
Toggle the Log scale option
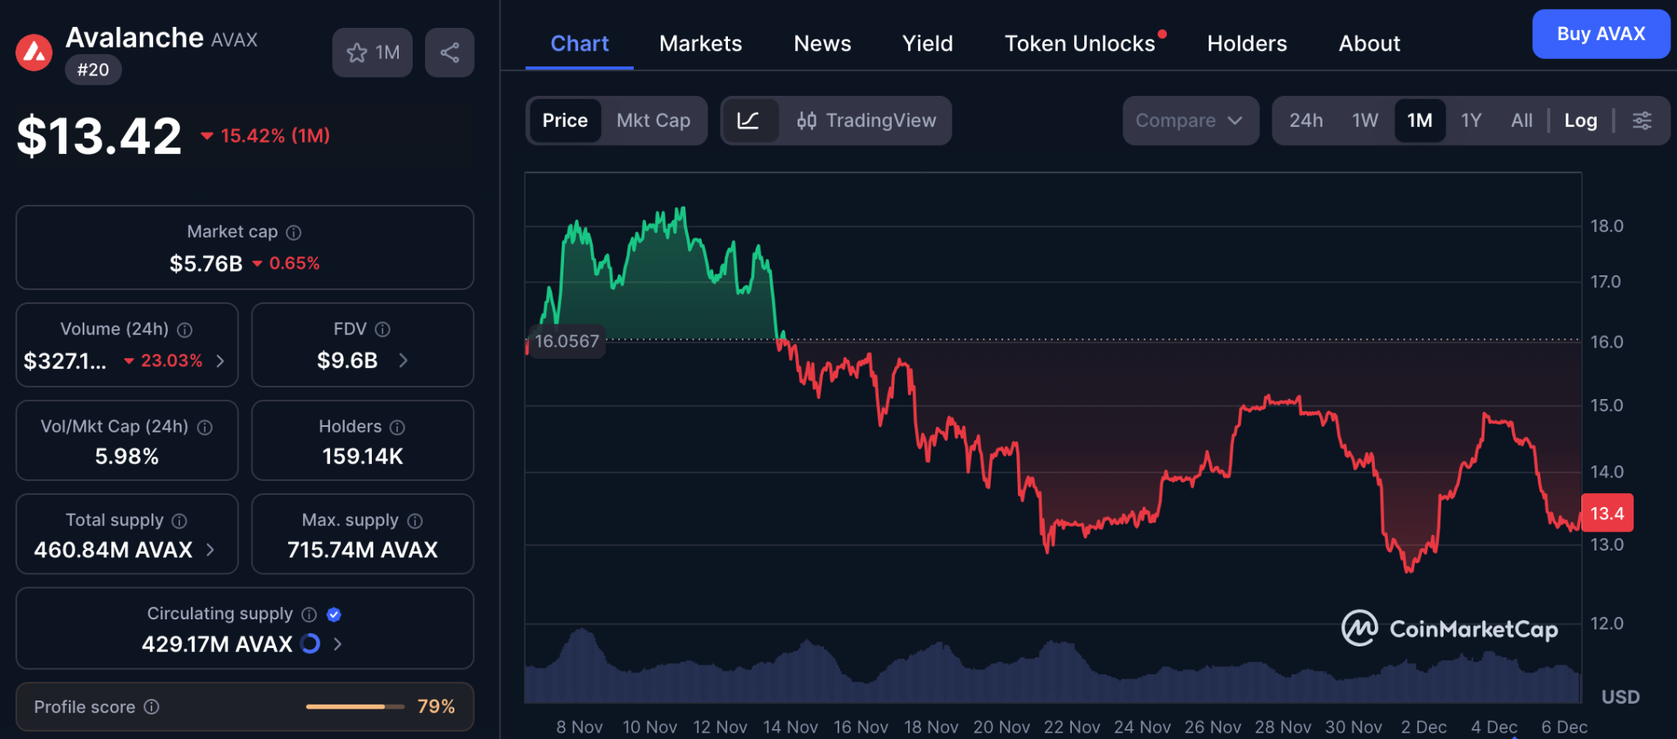pos(1580,121)
